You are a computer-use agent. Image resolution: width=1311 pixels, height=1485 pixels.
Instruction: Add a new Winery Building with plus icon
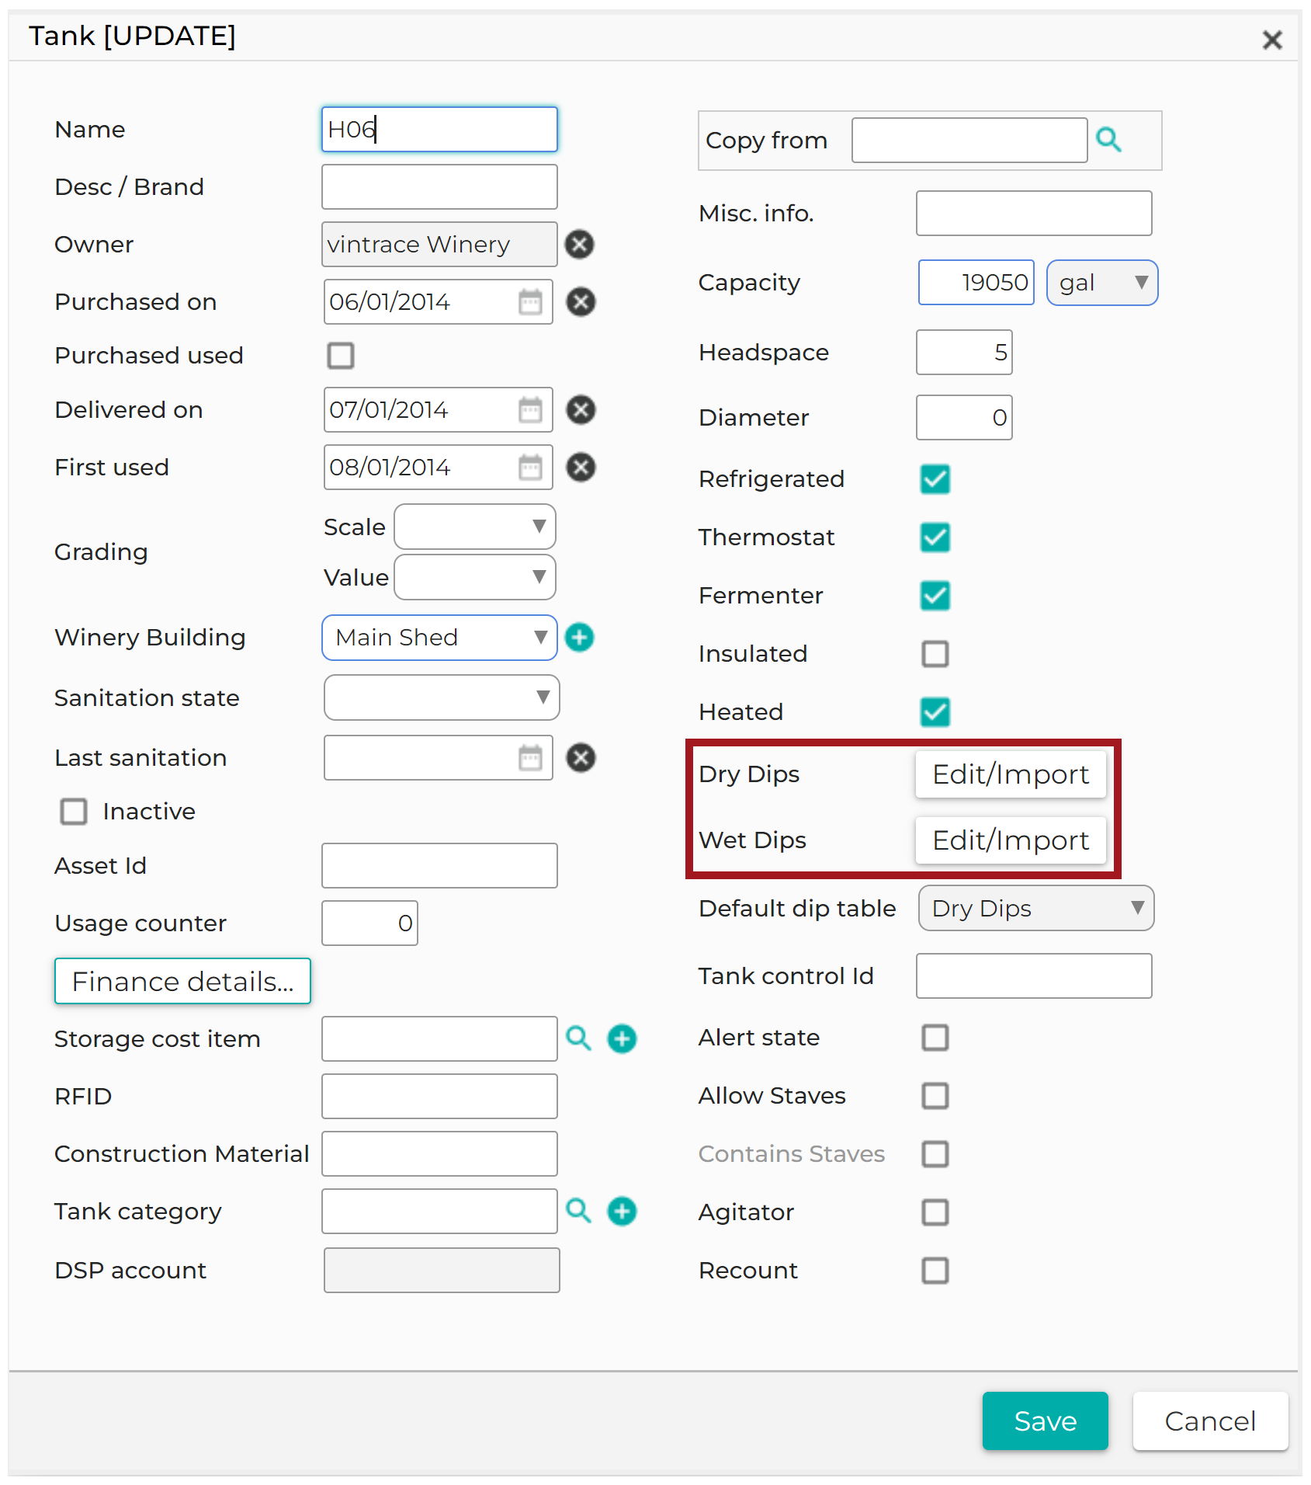click(x=579, y=638)
